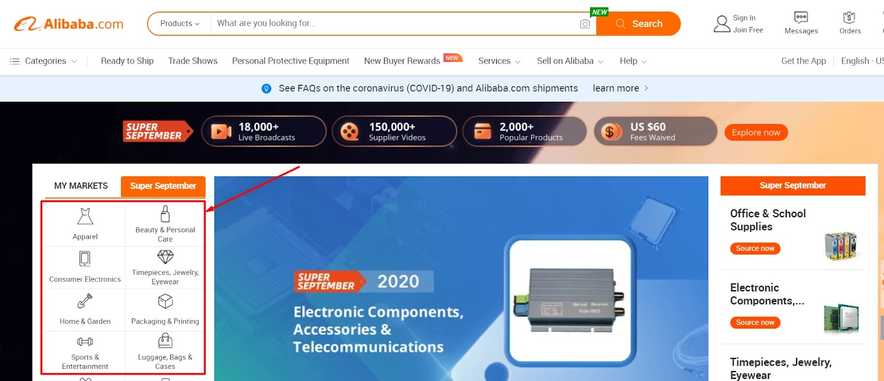
Task: Open the Messages icon
Action: tap(801, 17)
